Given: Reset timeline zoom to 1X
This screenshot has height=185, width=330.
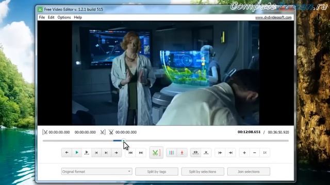Looking at the screenshot, I should pyautogui.click(x=265, y=153).
